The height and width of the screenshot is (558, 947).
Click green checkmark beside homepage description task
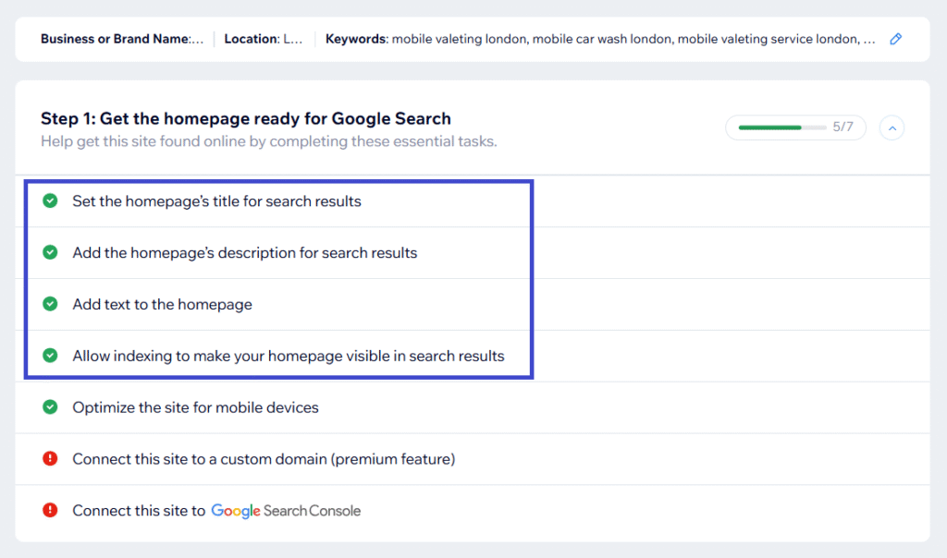click(50, 252)
